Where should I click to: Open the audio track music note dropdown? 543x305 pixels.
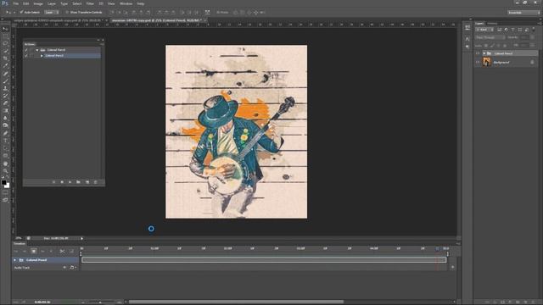(x=73, y=268)
